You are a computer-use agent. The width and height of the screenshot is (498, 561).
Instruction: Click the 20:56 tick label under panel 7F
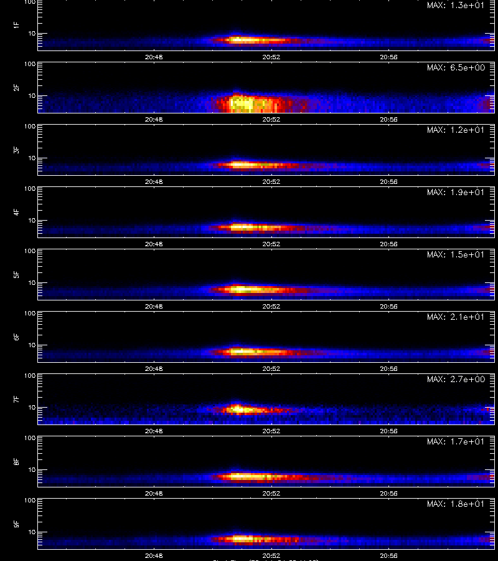(388, 431)
